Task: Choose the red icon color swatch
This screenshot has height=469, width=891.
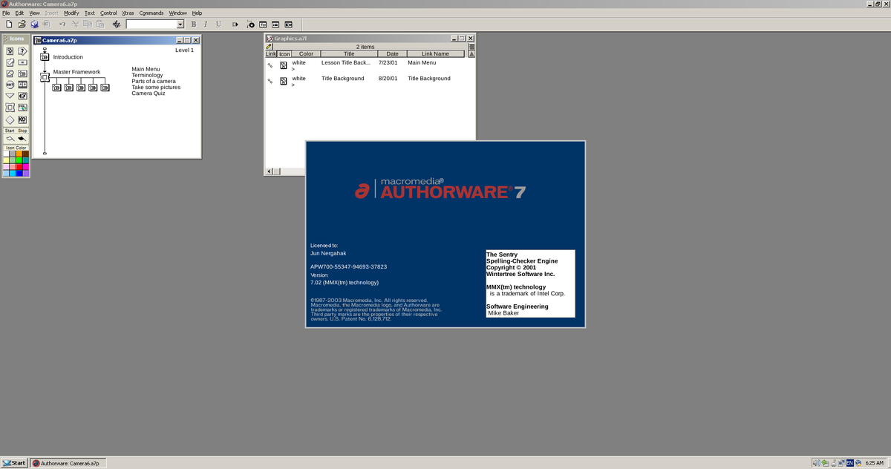Action: coord(19,166)
